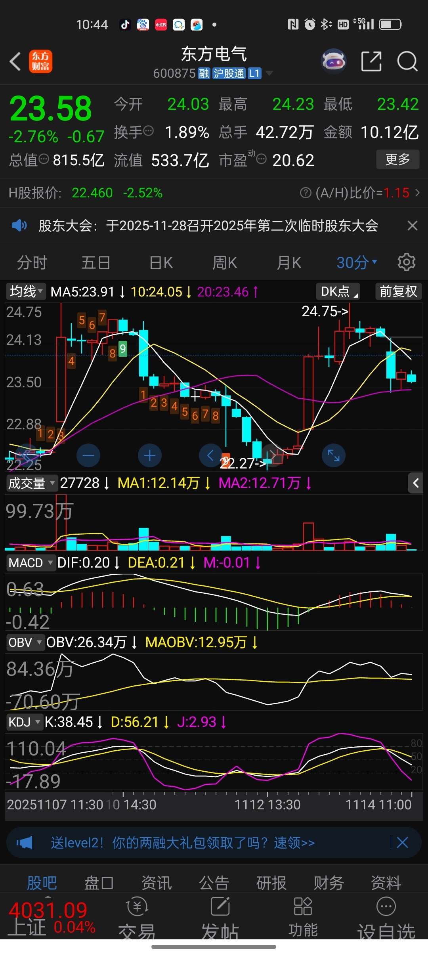Tap the info icon beside 总值
The width and height of the screenshot is (428, 956).
coord(44,159)
